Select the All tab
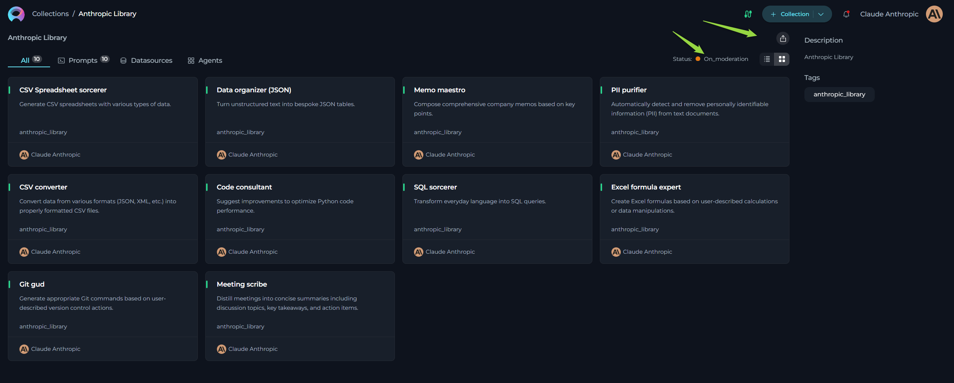The width and height of the screenshot is (954, 383). point(25,60)
